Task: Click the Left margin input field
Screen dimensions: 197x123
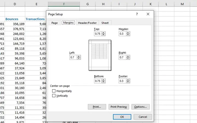Action: 73,57
